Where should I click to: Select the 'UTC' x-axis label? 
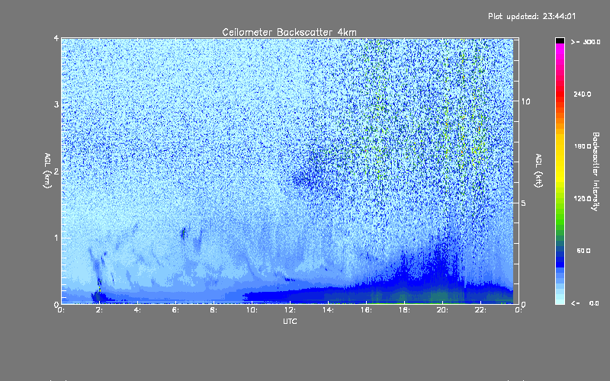pyautogui.click(x=290, y=321)
